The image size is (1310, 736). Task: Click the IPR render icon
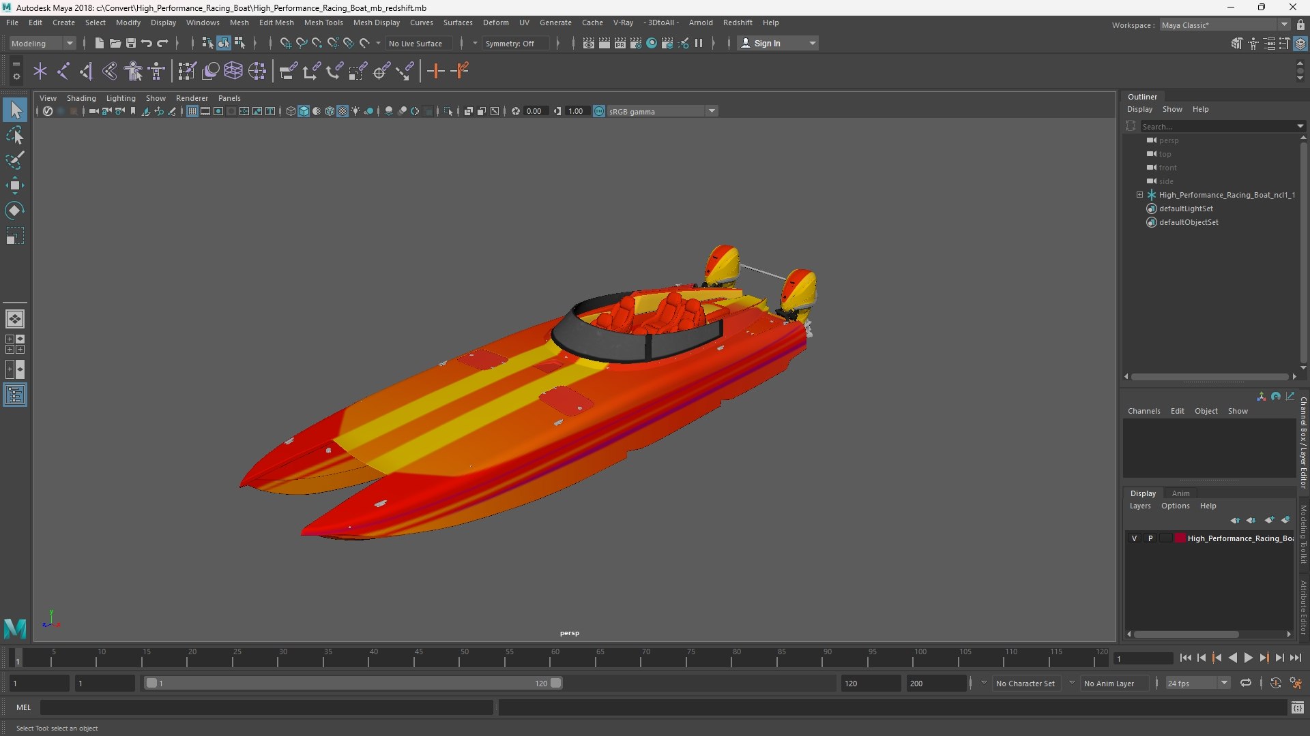(x=620, y=43)
